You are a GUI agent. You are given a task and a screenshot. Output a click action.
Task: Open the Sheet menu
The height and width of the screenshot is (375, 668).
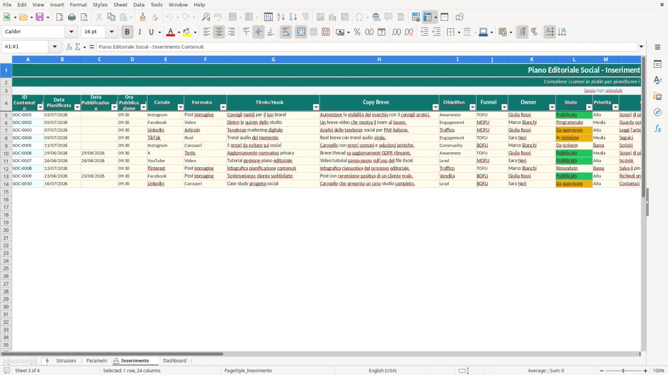120,4
